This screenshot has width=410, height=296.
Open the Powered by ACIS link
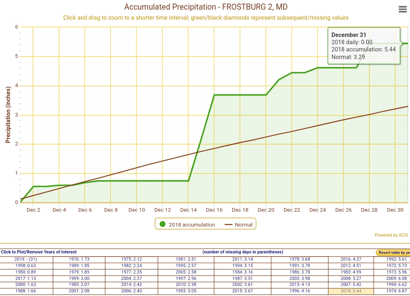(x=391, y=235)
